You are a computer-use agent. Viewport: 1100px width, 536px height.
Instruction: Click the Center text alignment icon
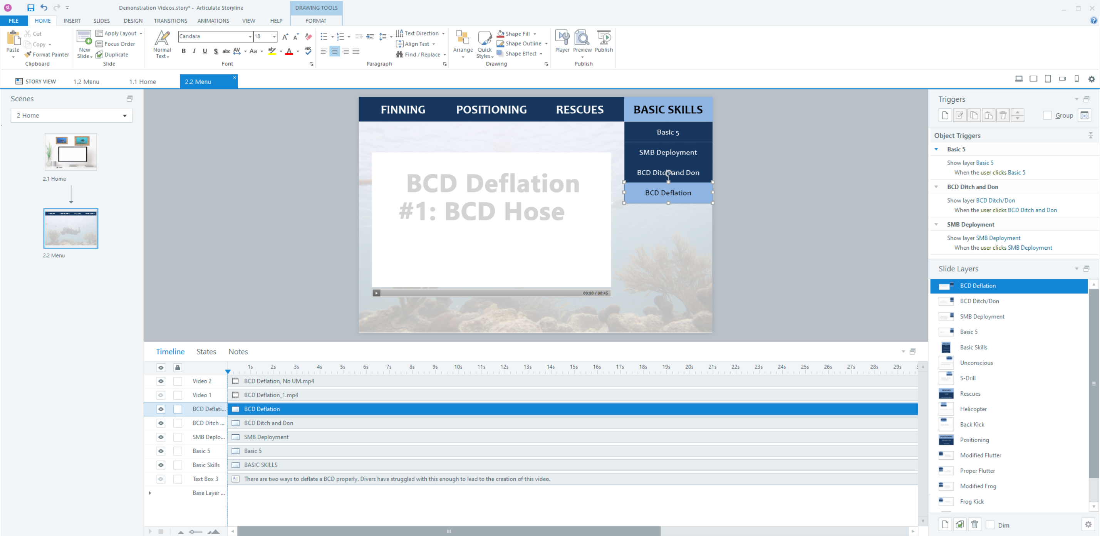(335, 51)
